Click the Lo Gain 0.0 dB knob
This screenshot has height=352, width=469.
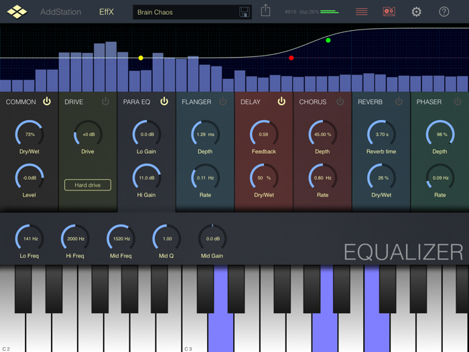click(x=147, y=134)
